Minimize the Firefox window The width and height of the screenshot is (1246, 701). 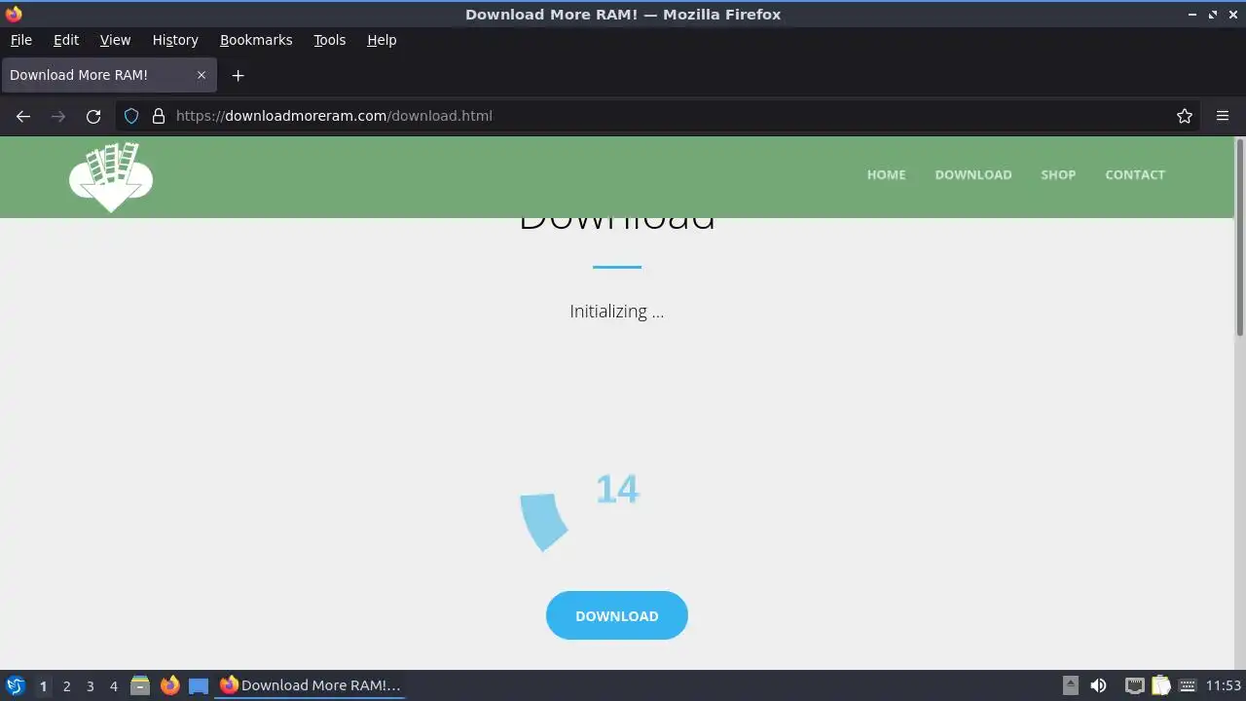click(1193, 14)
